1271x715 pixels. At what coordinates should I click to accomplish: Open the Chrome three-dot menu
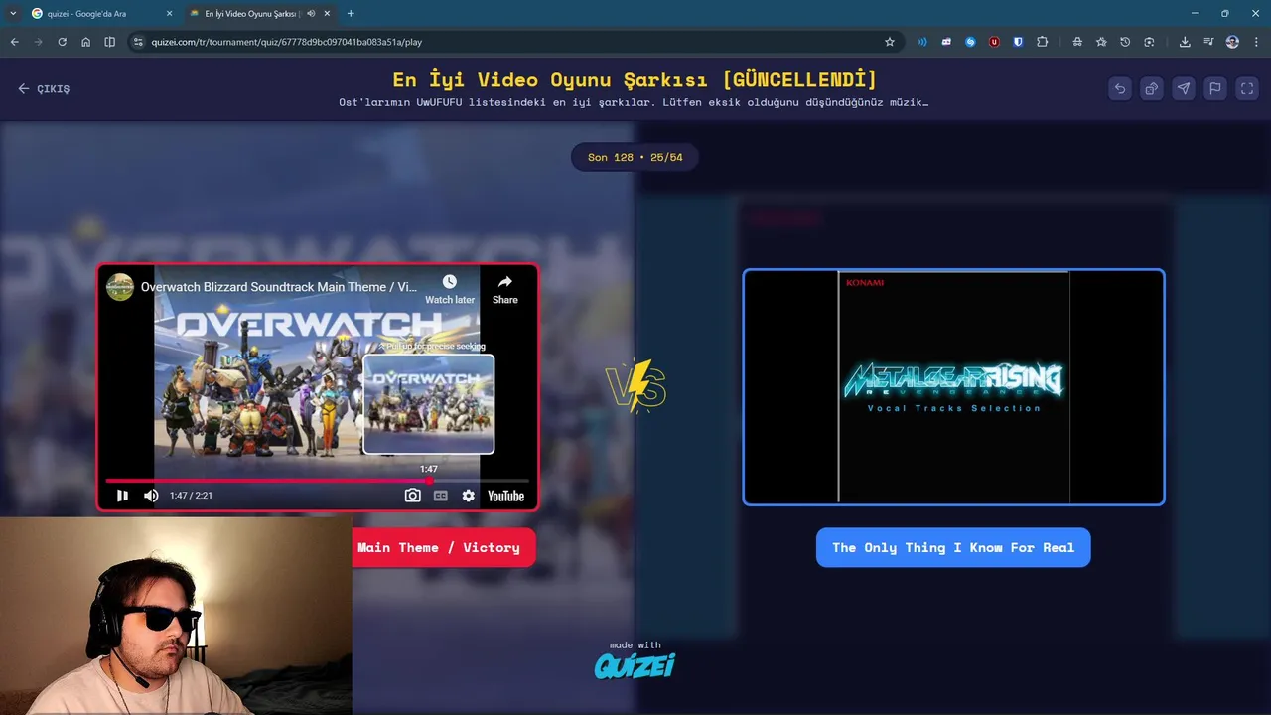pos(1256,42)
